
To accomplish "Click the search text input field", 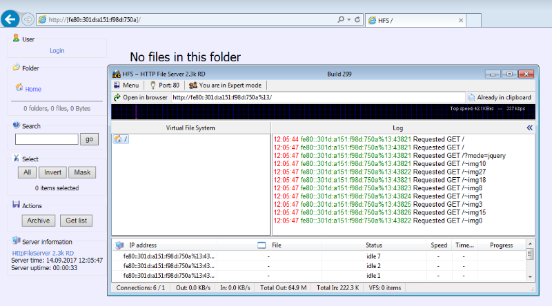I will (46, 139).
